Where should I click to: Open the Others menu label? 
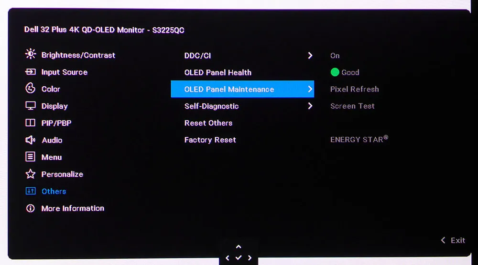pos(54,191)
